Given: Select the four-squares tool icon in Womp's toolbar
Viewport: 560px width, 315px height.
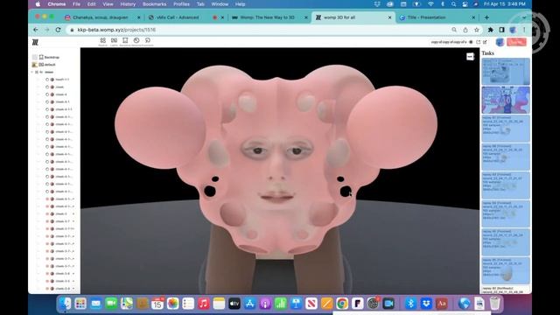Looking at the screenshot, I should click(x=103, y=40).
